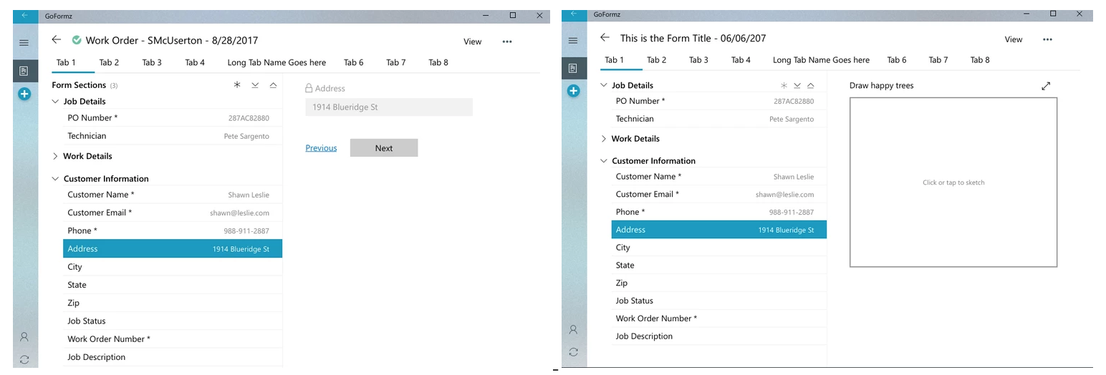Open 'Long Tab Name Goes here' in left window
Viewport: 1106px width, 375px height.
[x=276, y=62]
